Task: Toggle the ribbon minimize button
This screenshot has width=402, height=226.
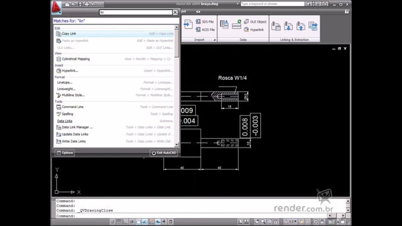Action: click(x=198, y=11)
